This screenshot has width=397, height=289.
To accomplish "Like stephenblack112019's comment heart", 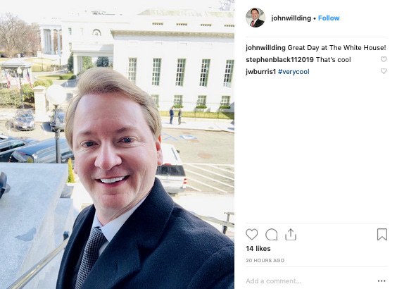I will point(384,59).
